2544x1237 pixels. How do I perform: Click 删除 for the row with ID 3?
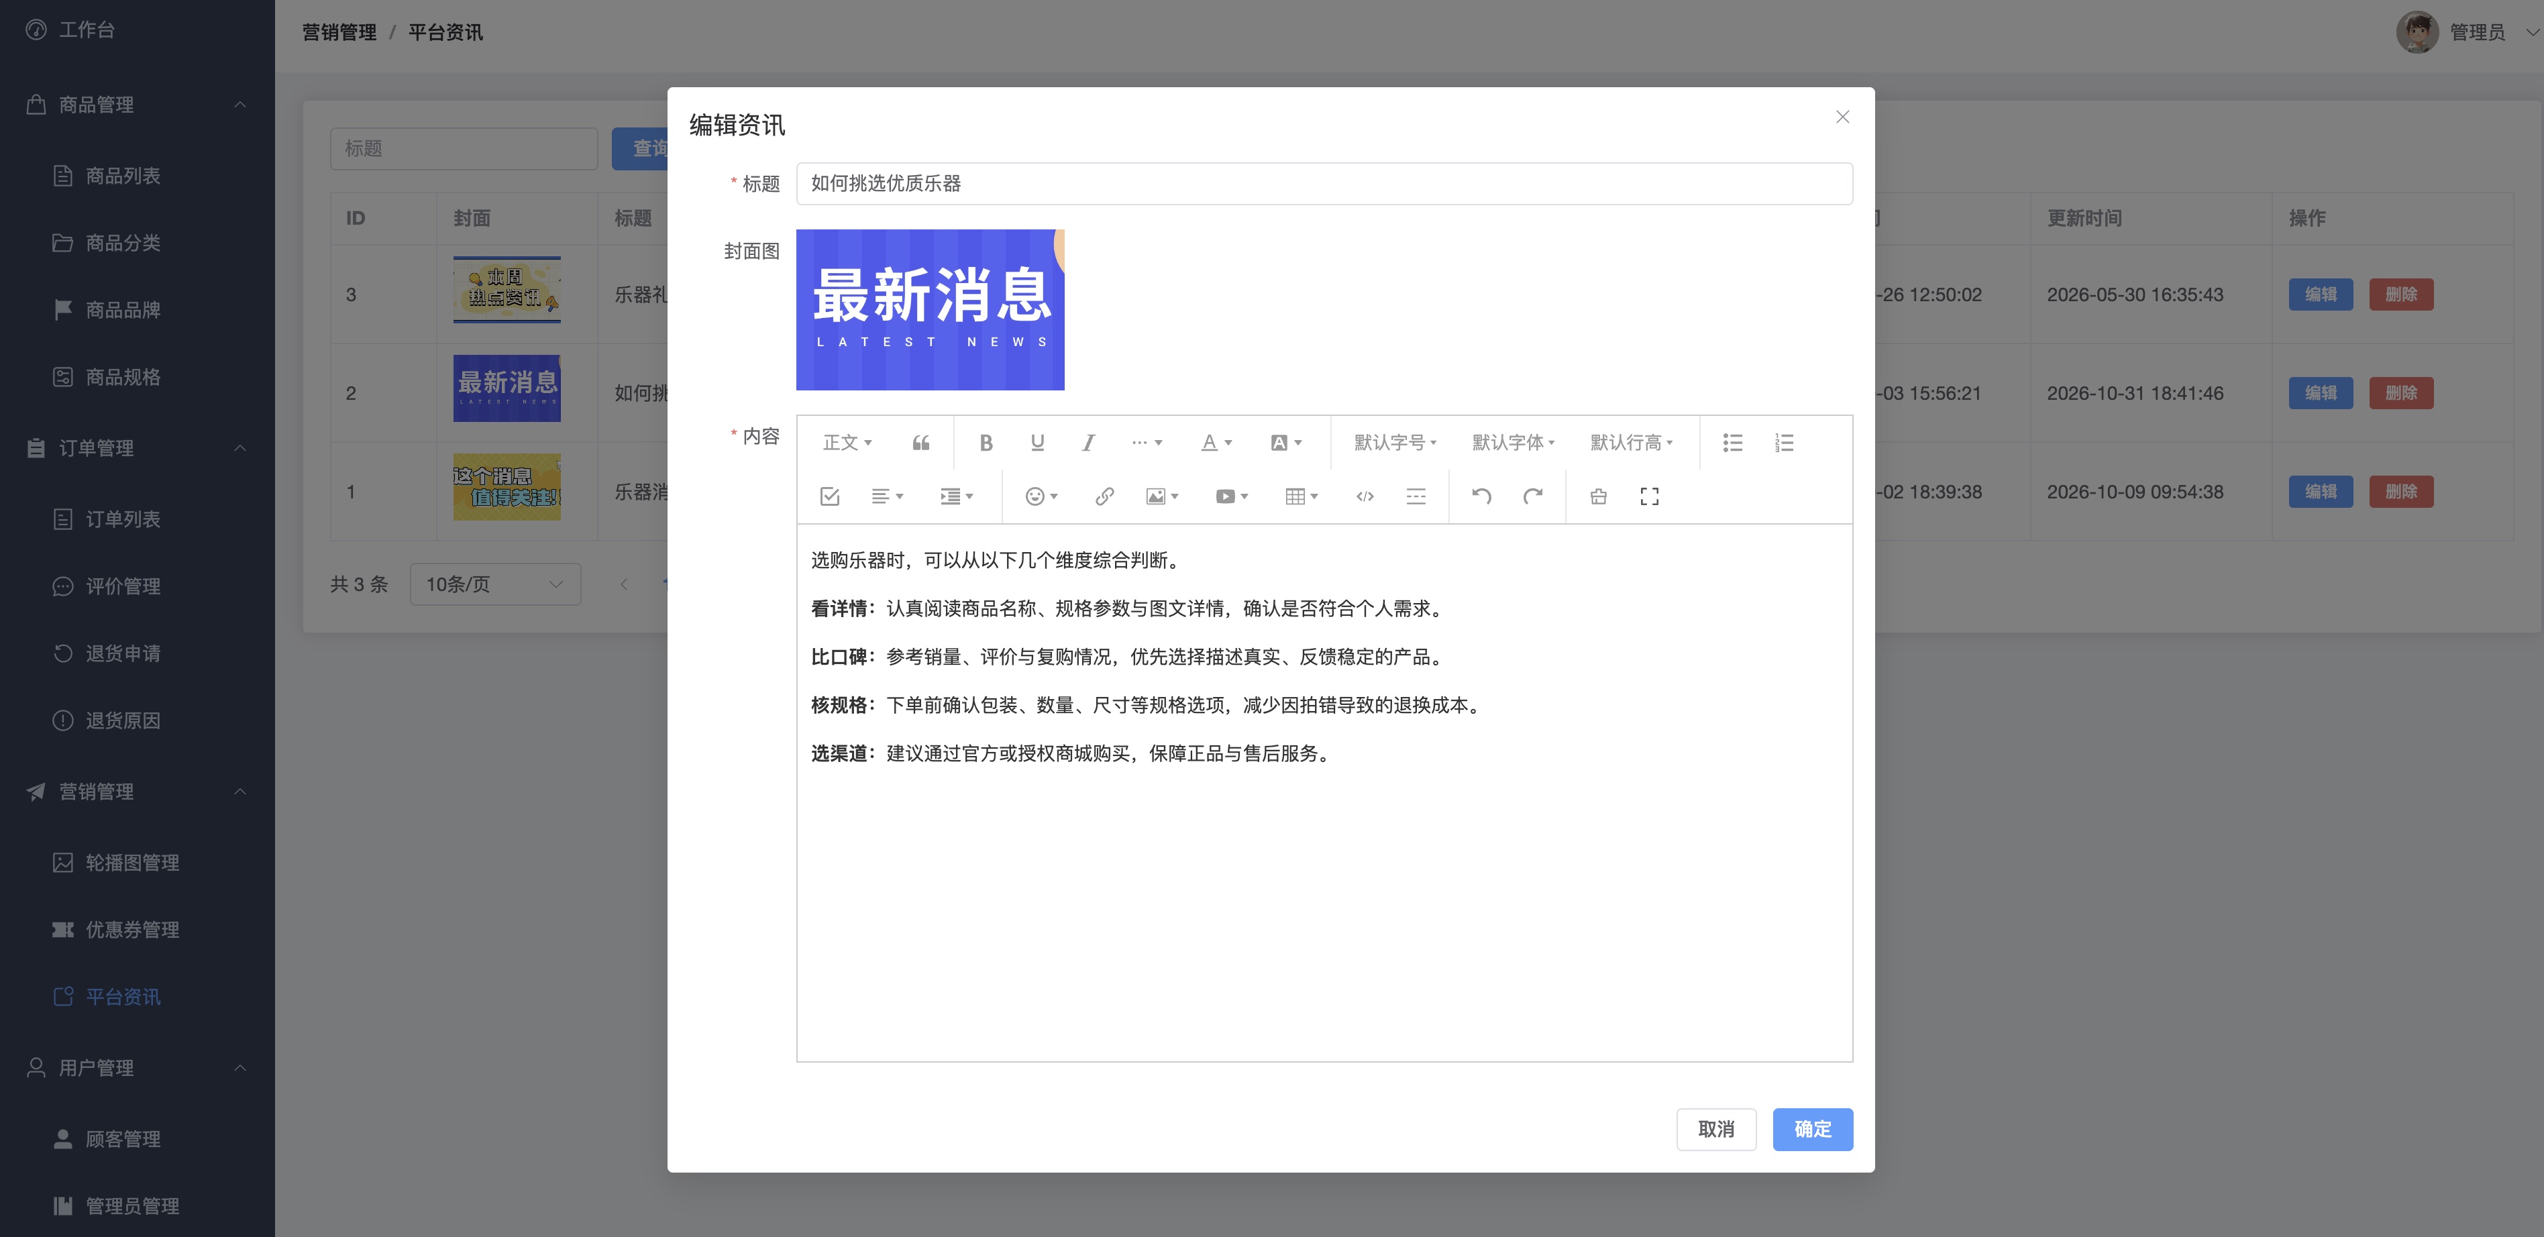click(x=2401, y=294)
